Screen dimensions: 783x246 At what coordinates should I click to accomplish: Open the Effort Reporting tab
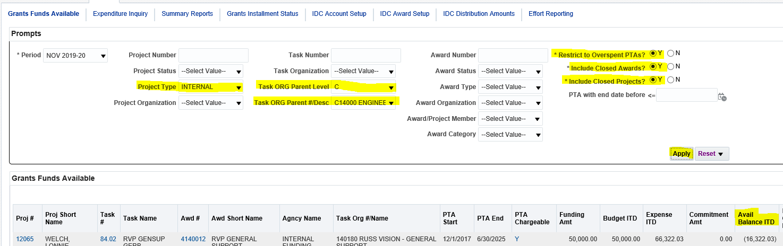pyautogui.click(x=550, y=14)
